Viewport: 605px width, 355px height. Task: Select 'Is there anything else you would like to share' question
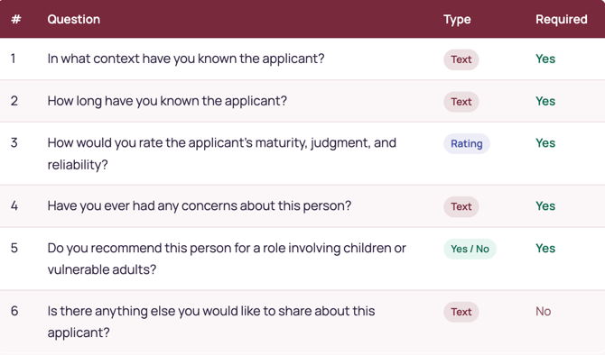tap(211, 322)
